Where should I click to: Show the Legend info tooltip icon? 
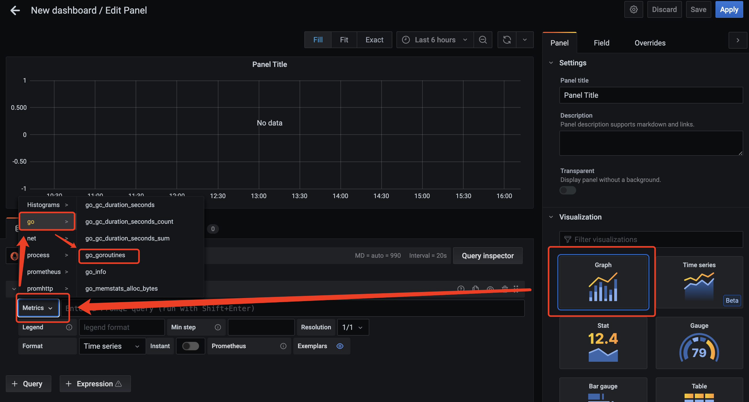click(69, 327)
